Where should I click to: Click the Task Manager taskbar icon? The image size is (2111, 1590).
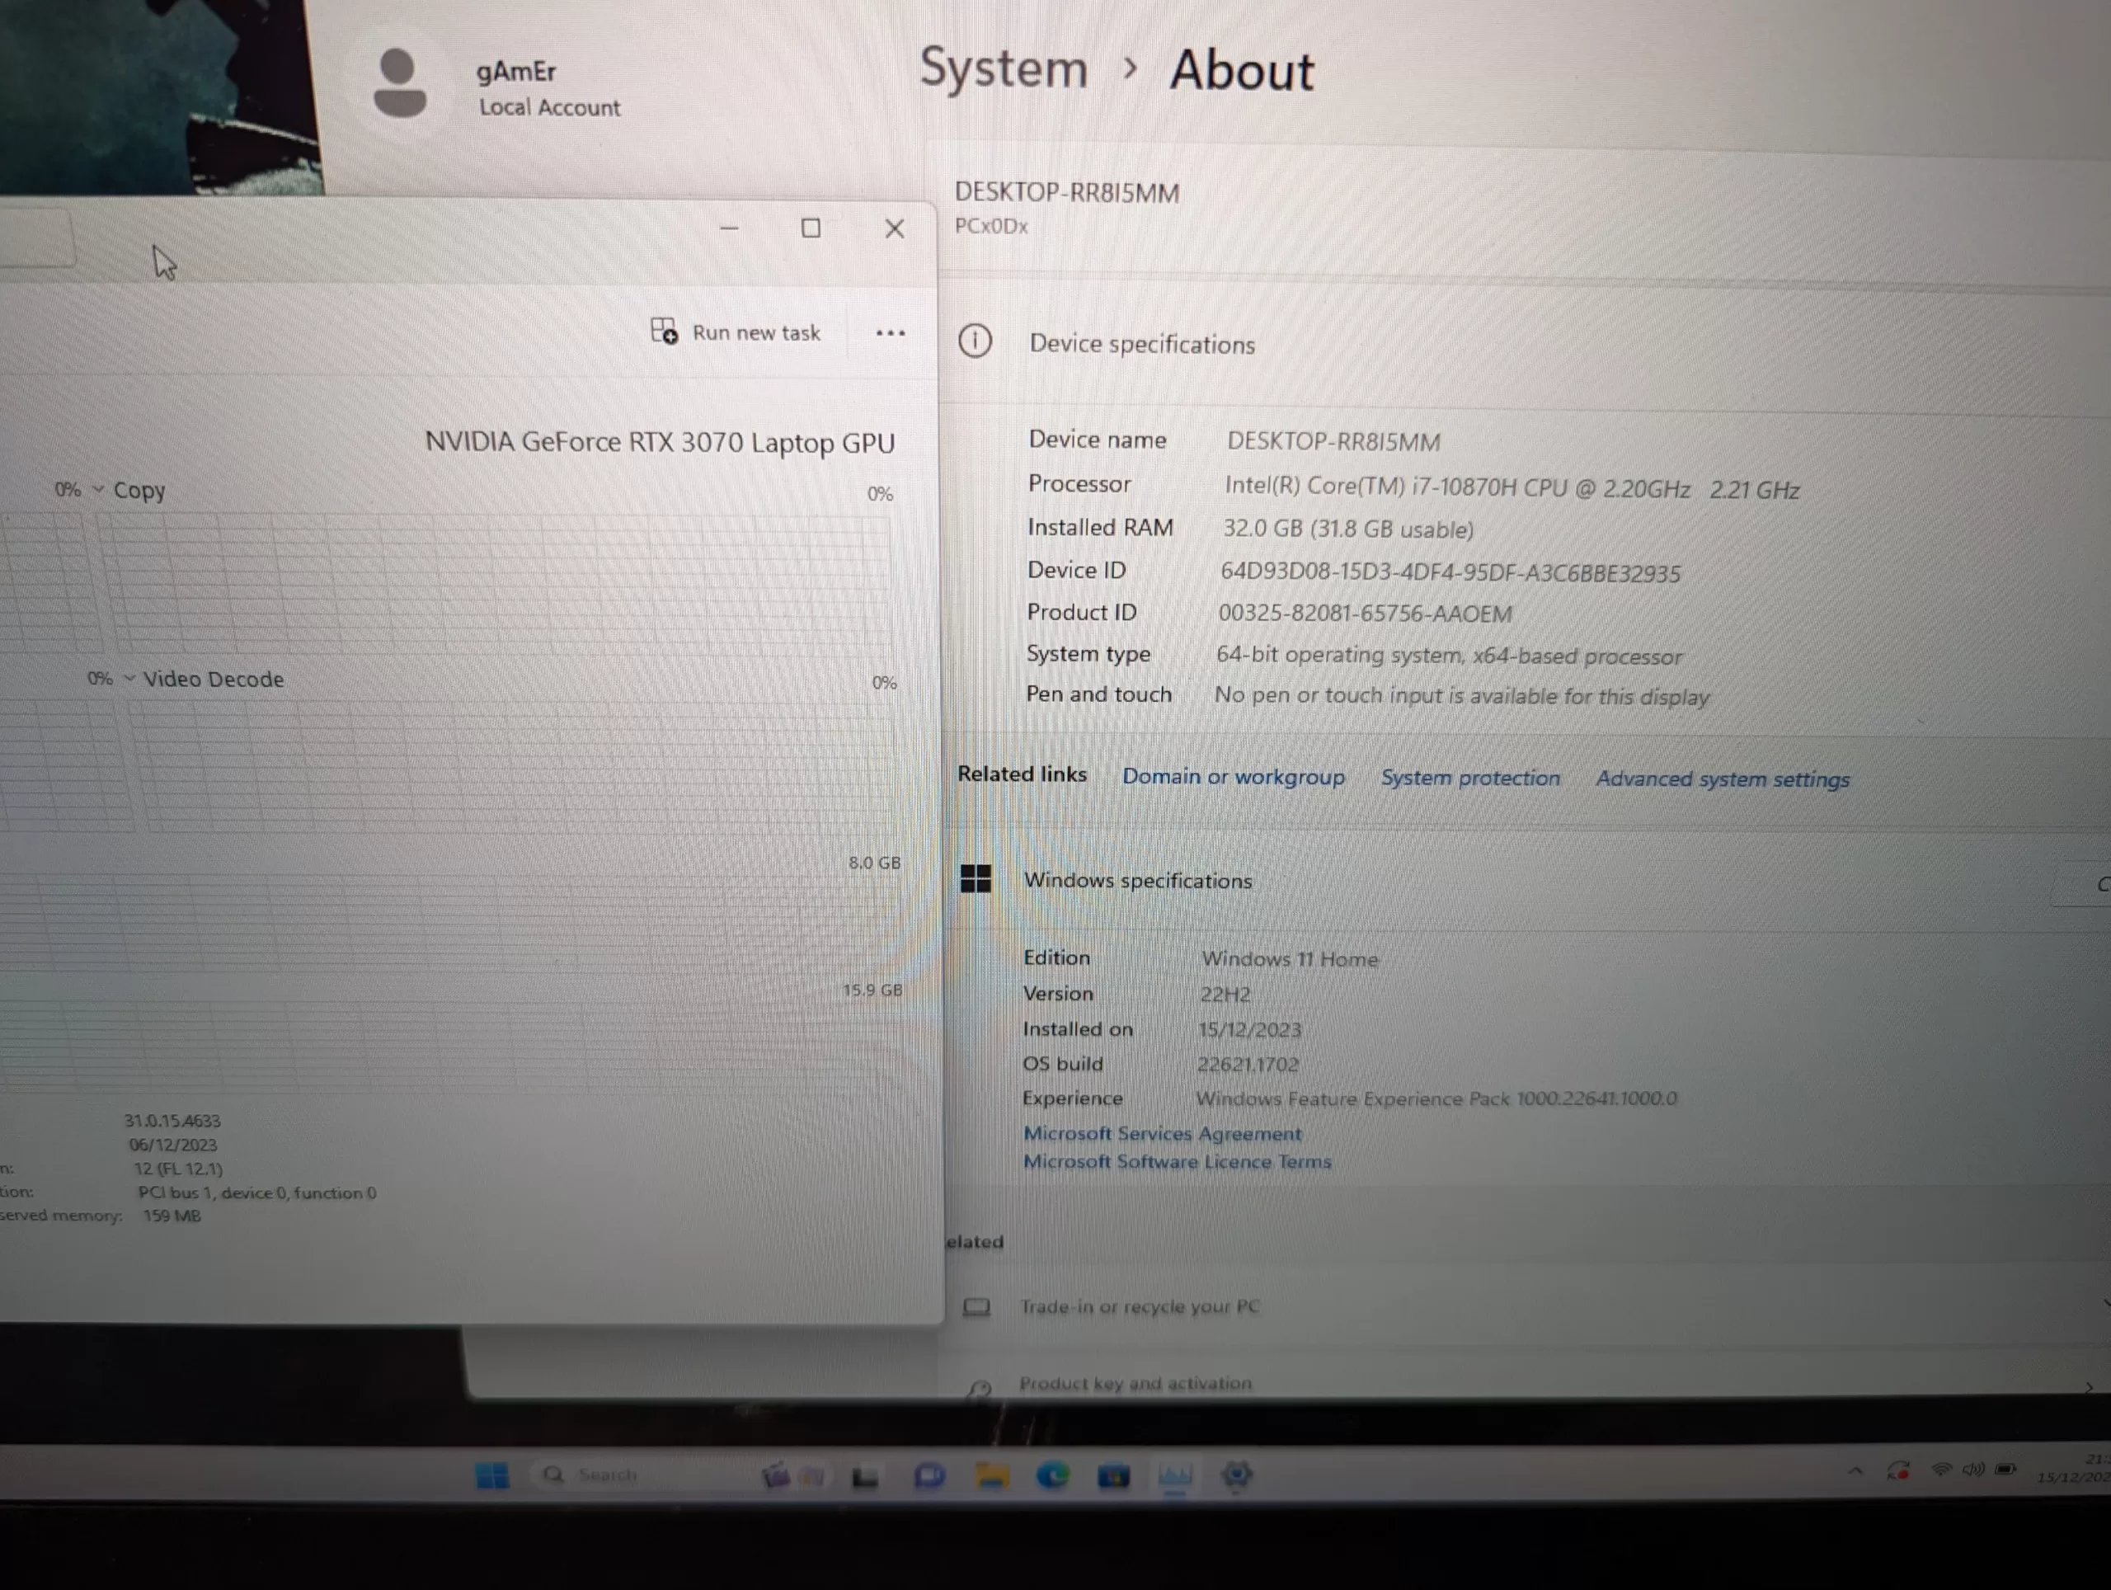[x=1175, y=1475]
